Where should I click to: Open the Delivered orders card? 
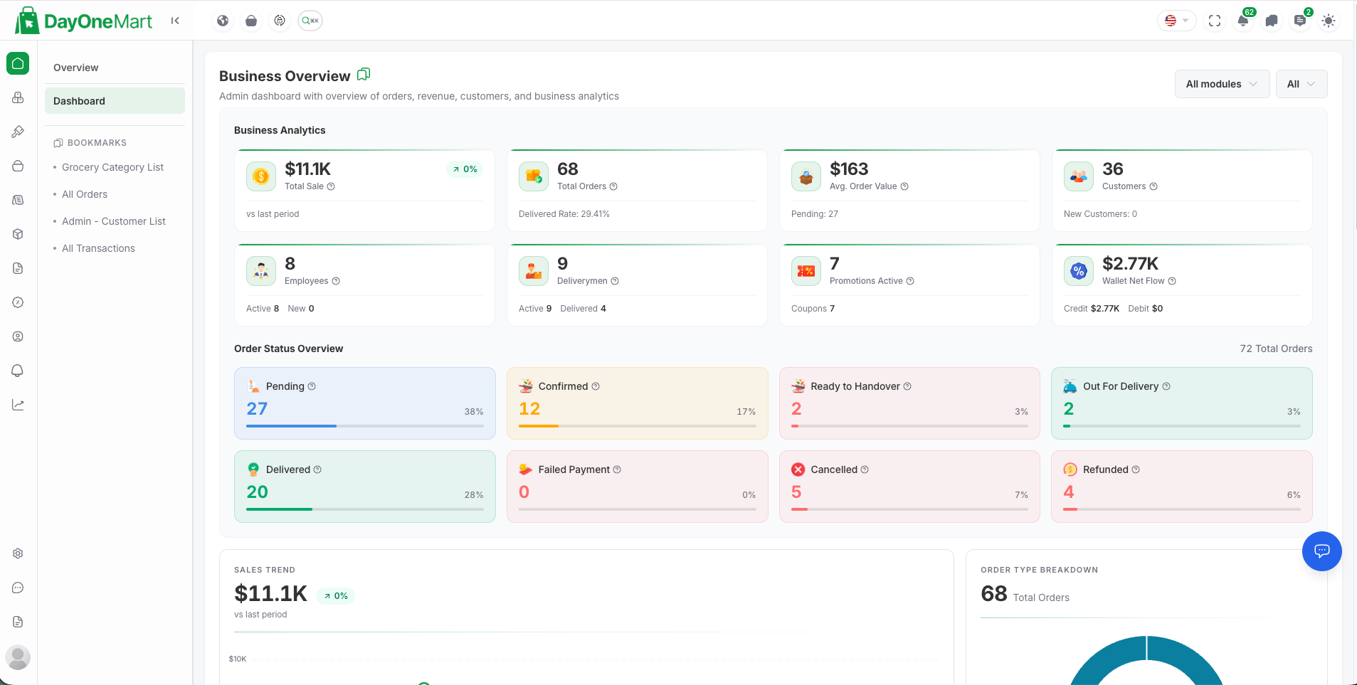pyautogui.click(x=365, y=487)
